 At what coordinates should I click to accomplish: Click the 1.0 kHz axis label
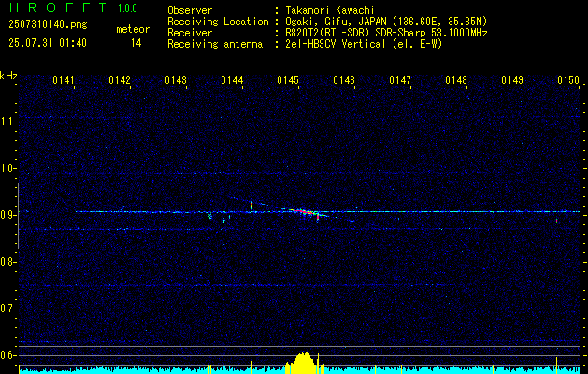click(x=7, y=168)
